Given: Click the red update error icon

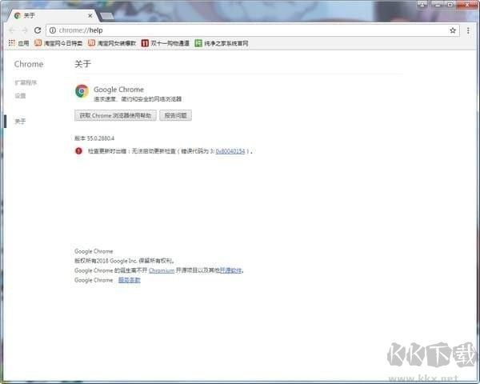Looking at the screenshot, I should coord(78,151).
